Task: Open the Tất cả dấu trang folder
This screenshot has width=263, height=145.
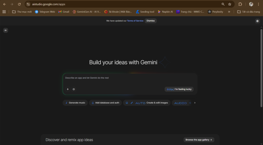Action: tap(249, 12)
